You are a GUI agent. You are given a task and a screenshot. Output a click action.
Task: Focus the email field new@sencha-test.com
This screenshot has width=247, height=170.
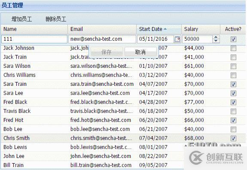pos(102,39)
